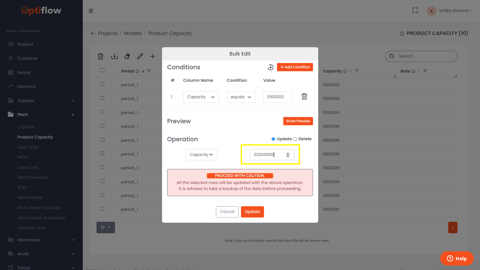Click the toolbar trash delete icon
This screenshot has height=270, width=480.
[100, 56]
